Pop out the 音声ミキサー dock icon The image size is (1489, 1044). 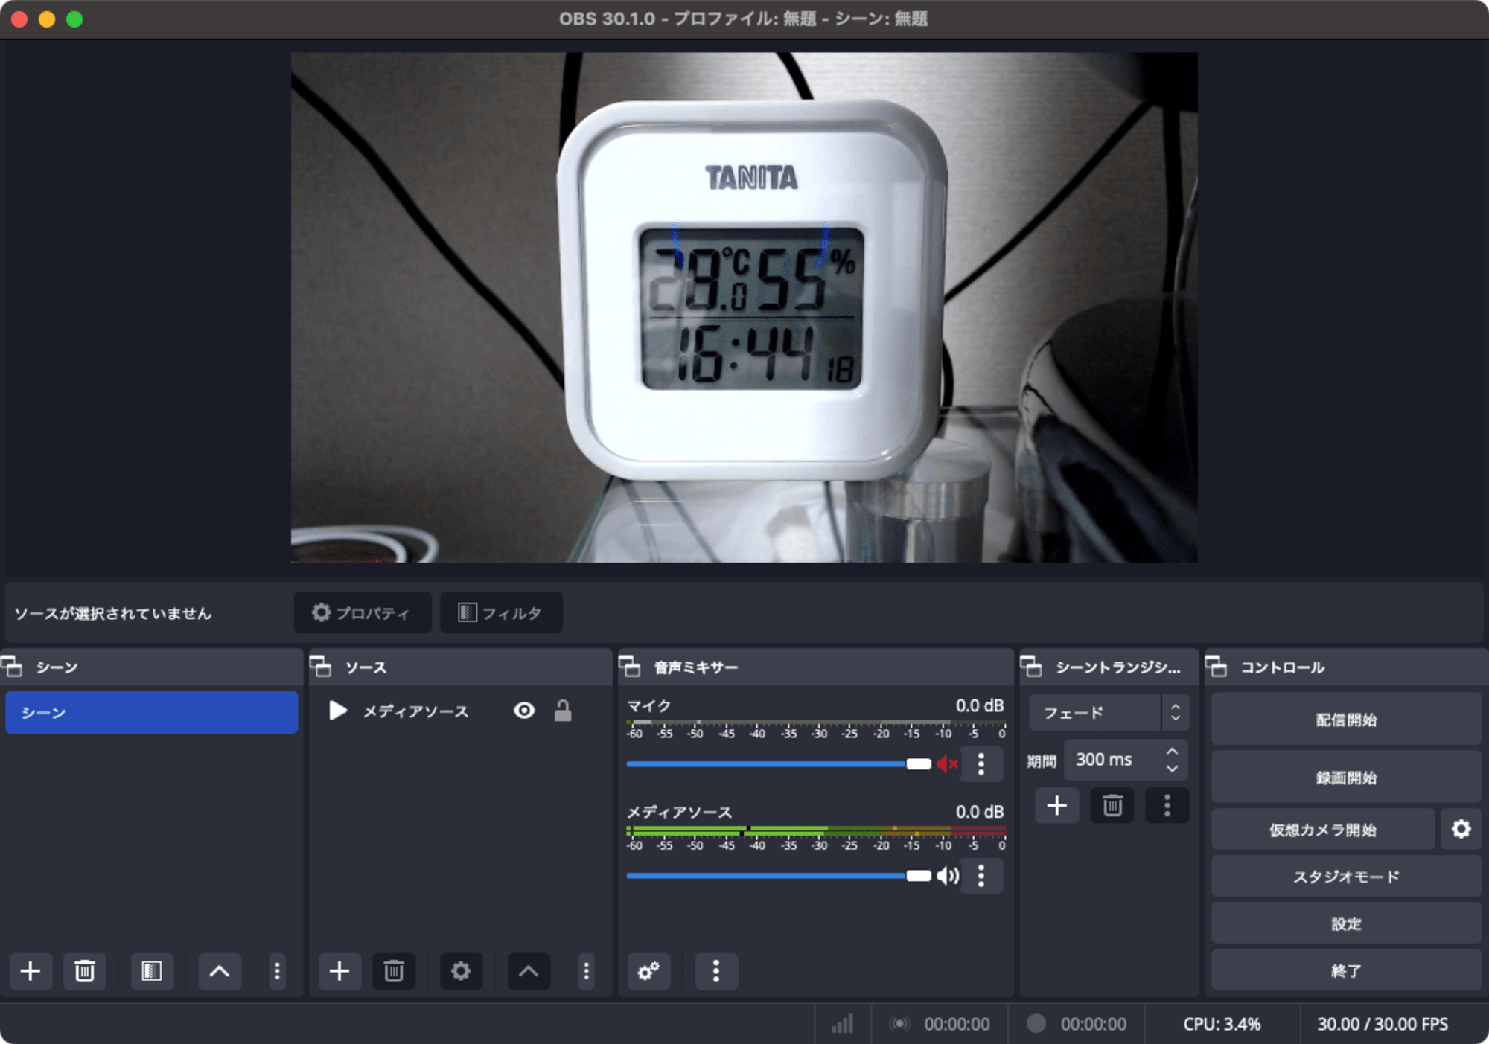point(630,667)
